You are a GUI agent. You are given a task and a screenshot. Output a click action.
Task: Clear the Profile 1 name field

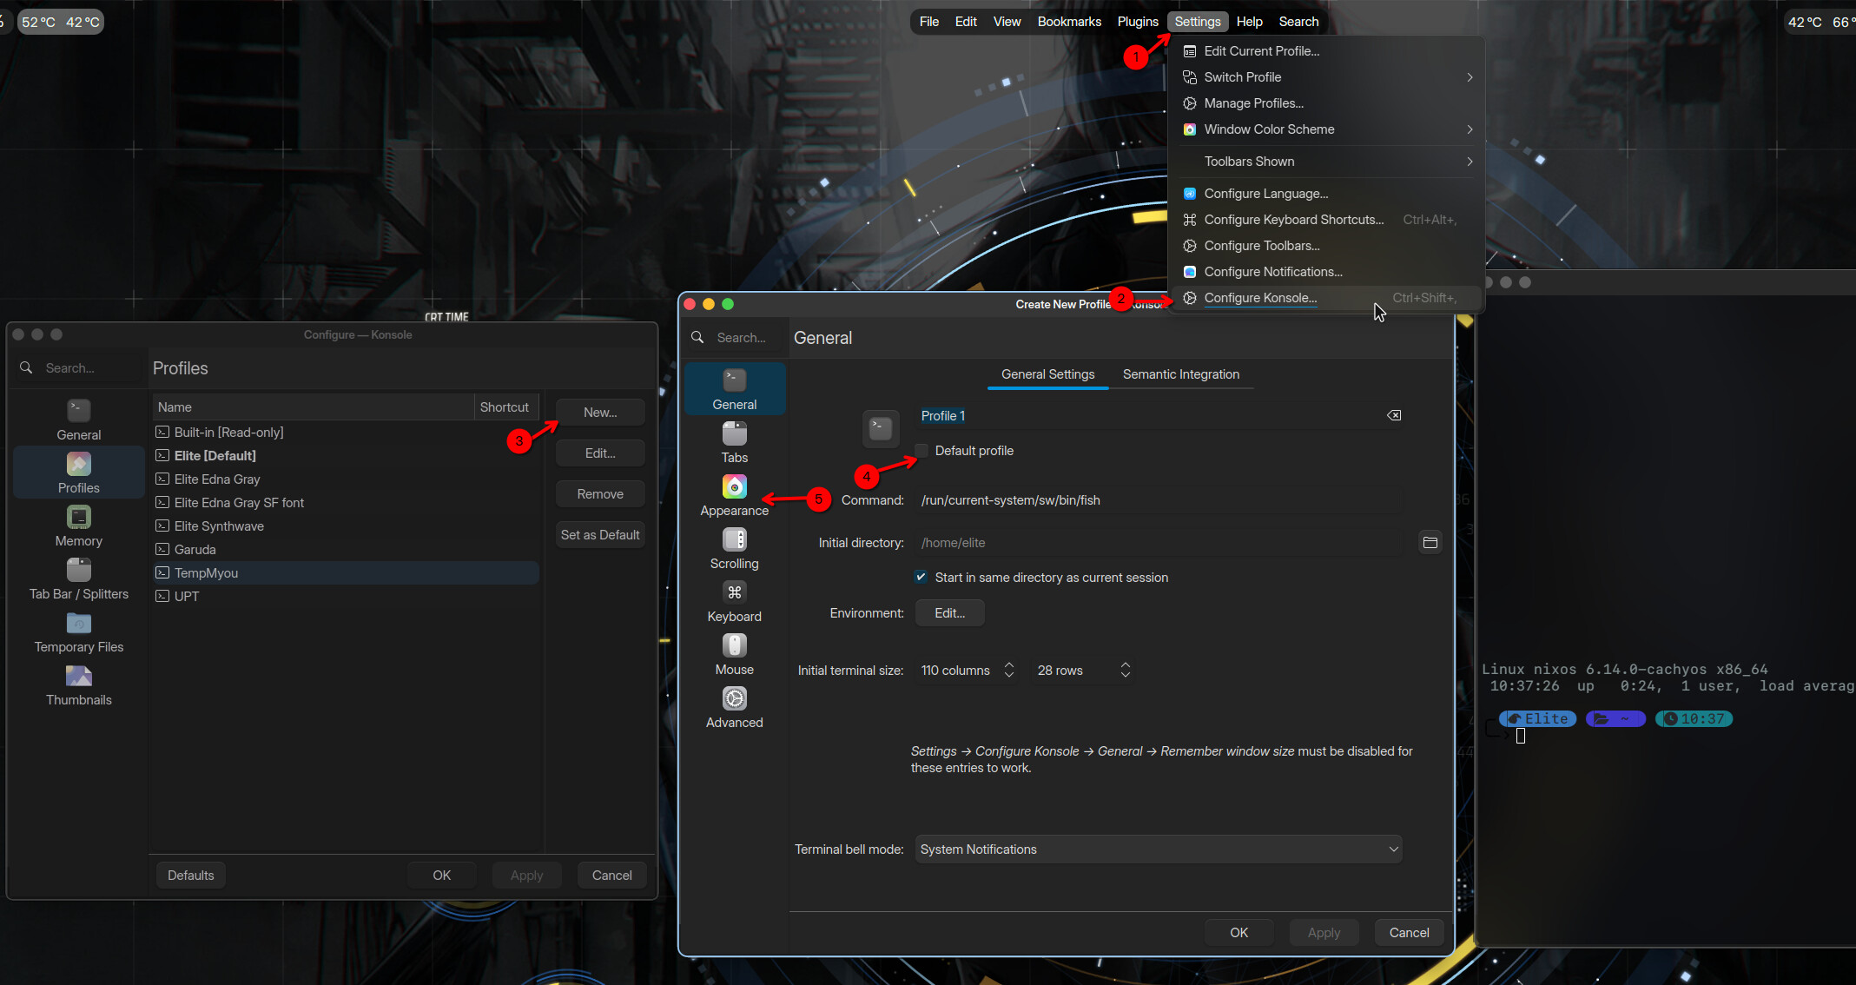[x=1394, y=415]
